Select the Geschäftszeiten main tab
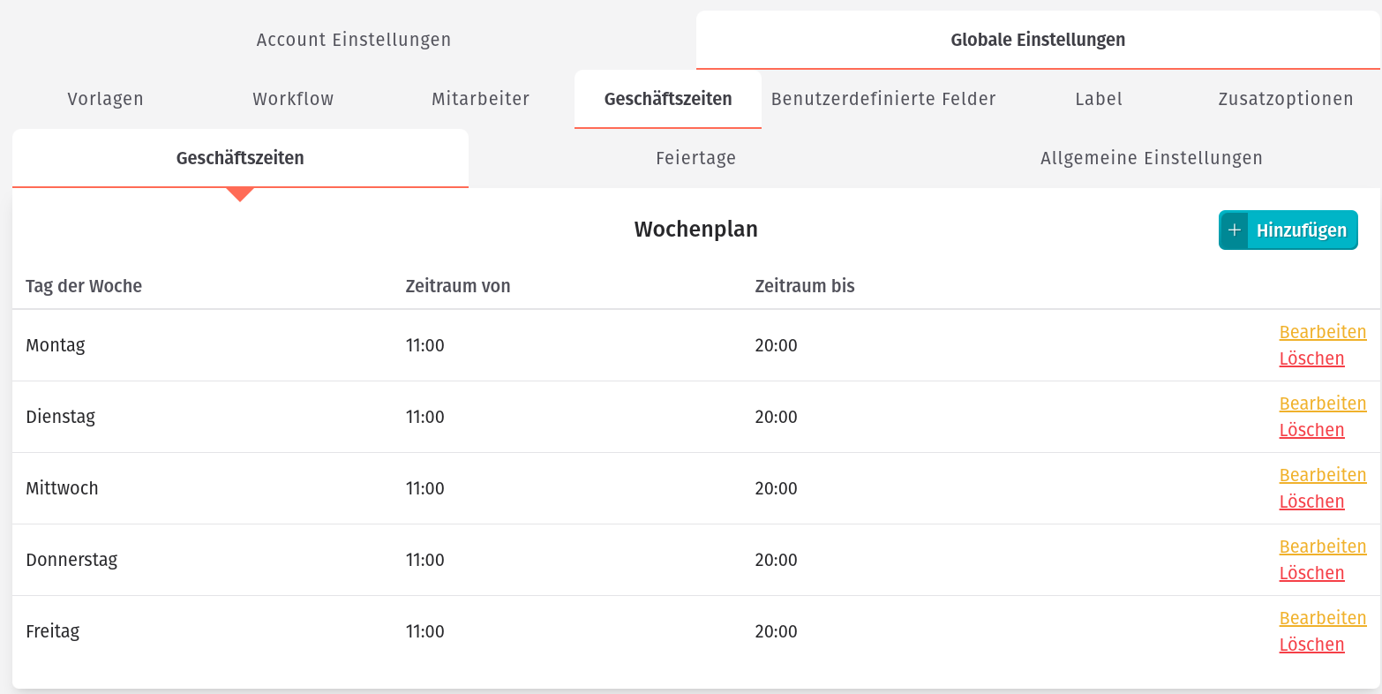 (668, 99)
